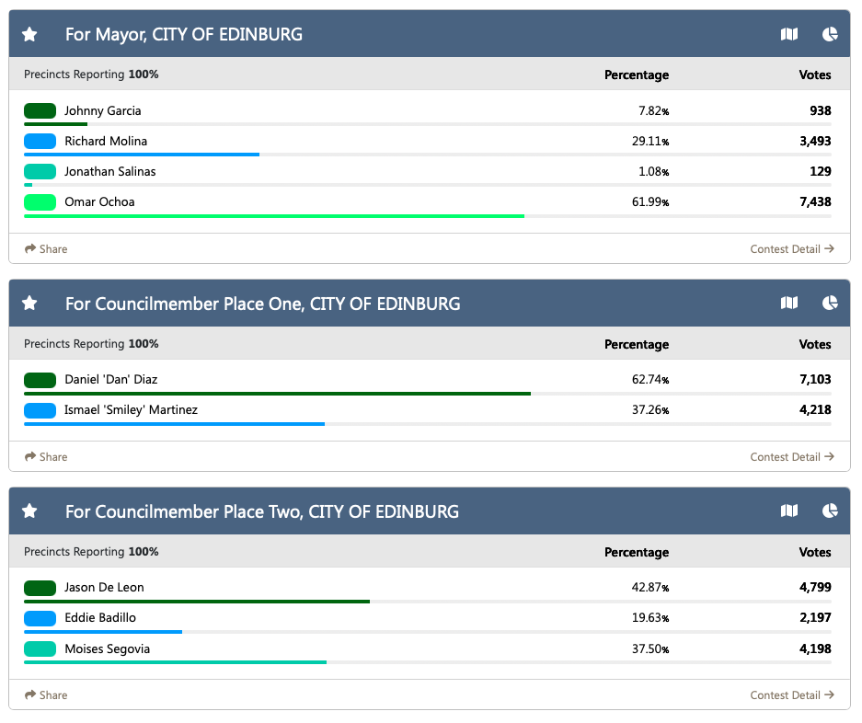Share the Mayor contest results

coord(46,249)
